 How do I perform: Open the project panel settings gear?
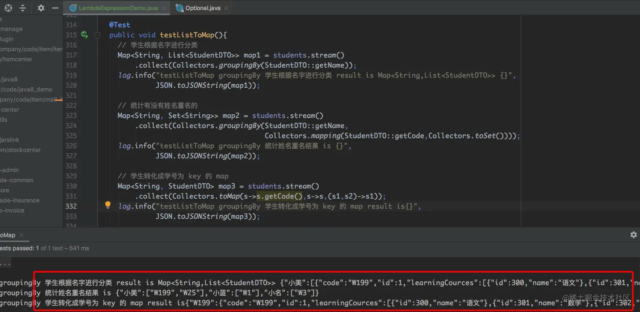tap(41, 8)
